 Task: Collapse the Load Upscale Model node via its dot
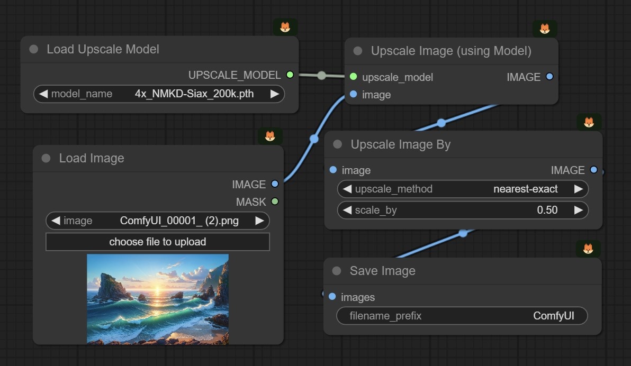pyautogui.click(x=34, y=49)
